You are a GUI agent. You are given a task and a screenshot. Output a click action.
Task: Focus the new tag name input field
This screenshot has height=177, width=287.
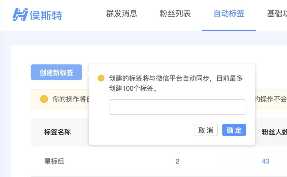pyautogui.click(x=177, y=107)
